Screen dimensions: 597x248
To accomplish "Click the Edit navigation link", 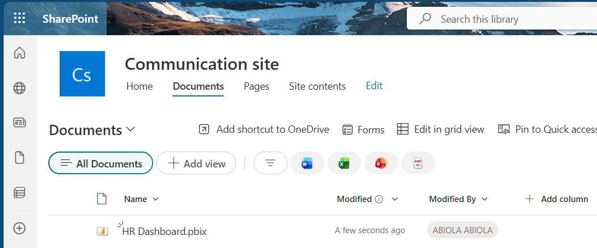I will [374, 86].
